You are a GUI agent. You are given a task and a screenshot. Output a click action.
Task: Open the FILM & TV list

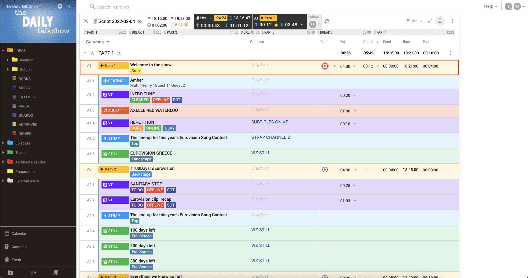(x=27, y=97)
